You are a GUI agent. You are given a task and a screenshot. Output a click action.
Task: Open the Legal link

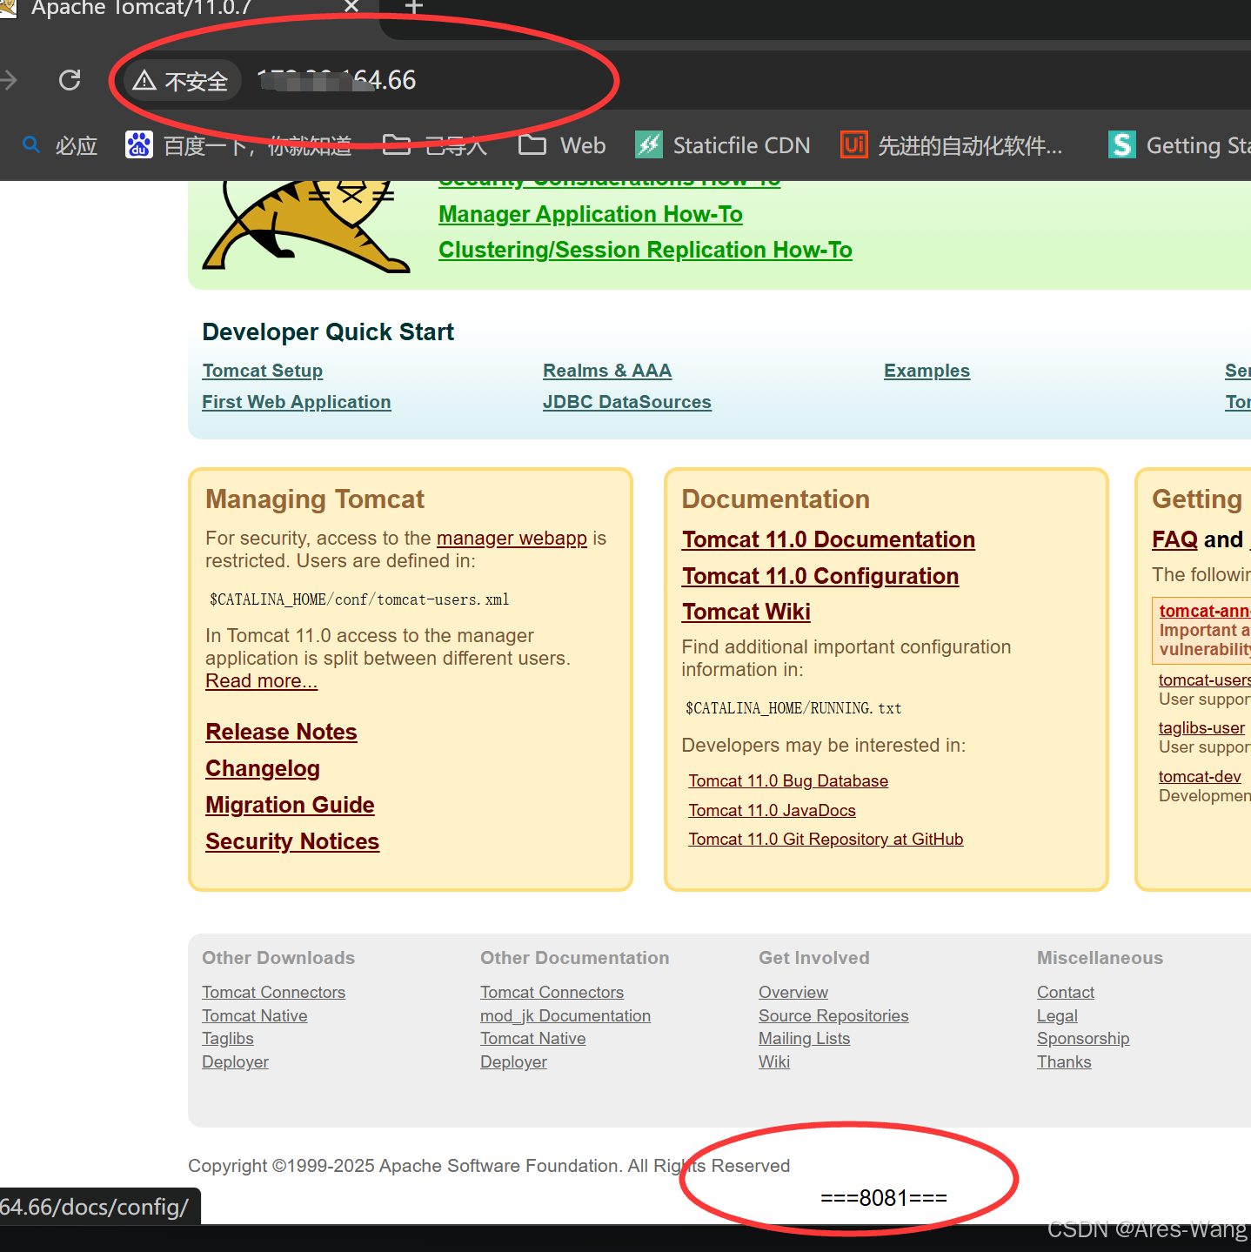pos(1057,1016)
